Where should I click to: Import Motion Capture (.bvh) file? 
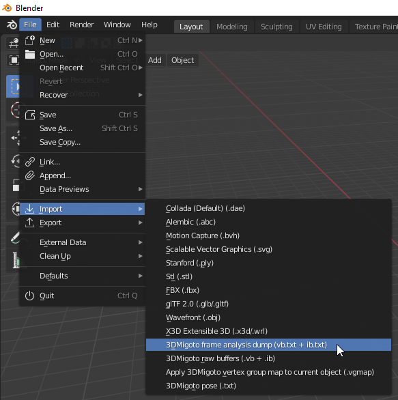point(268,235)
